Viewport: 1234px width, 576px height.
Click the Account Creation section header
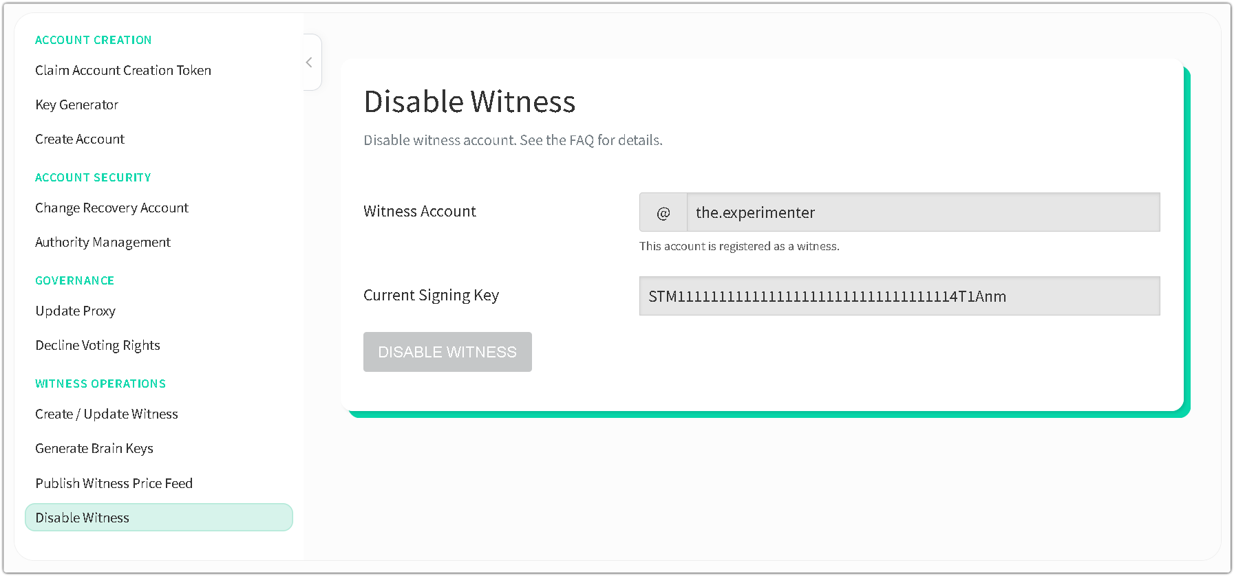coord(94,40)
